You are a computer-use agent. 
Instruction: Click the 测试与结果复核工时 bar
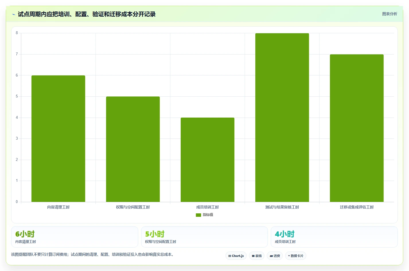coord(282,118)
